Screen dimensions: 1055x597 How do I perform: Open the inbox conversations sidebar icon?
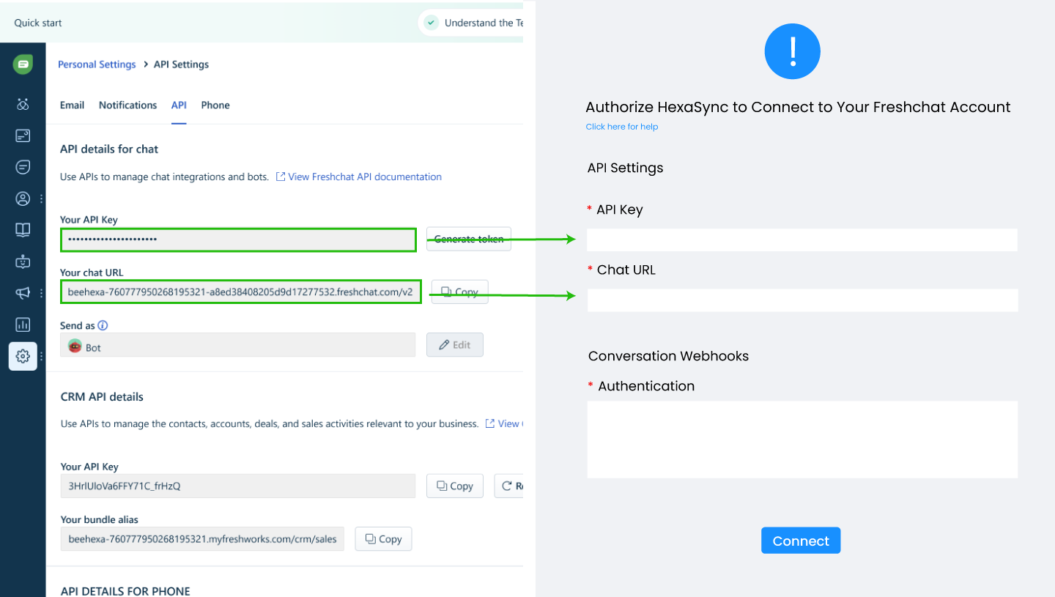[23, 136]
